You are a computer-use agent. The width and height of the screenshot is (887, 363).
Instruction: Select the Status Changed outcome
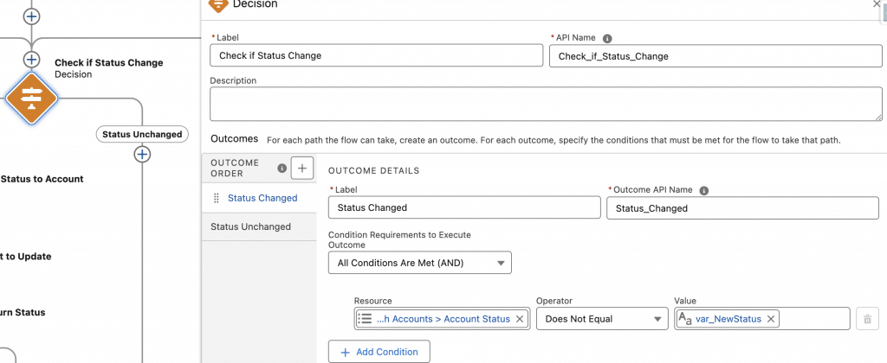coord(262,198)
